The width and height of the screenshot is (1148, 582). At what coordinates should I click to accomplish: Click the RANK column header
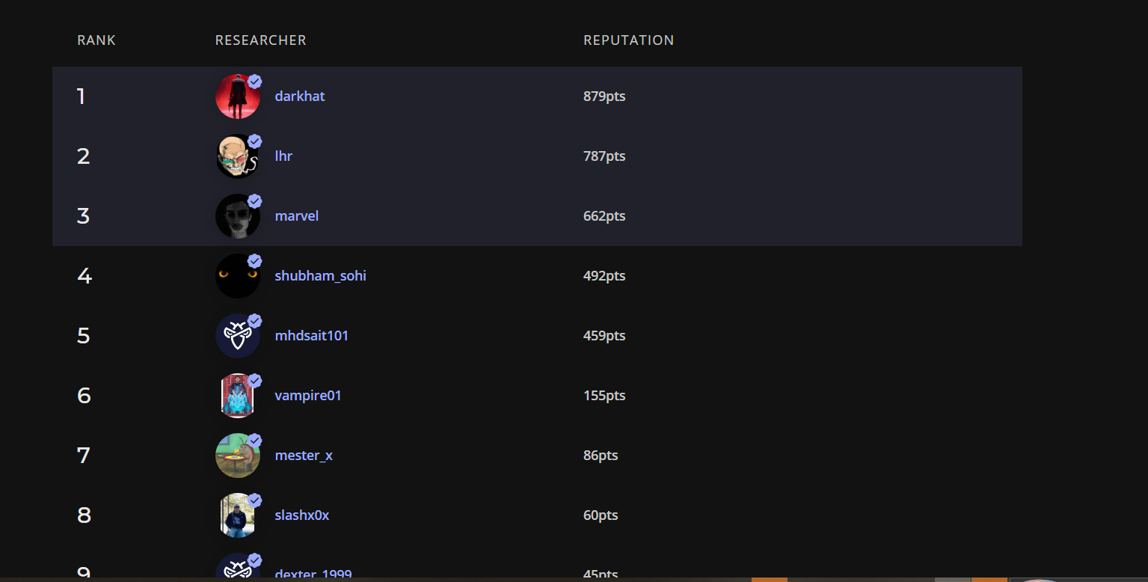(x=96, y=40)
